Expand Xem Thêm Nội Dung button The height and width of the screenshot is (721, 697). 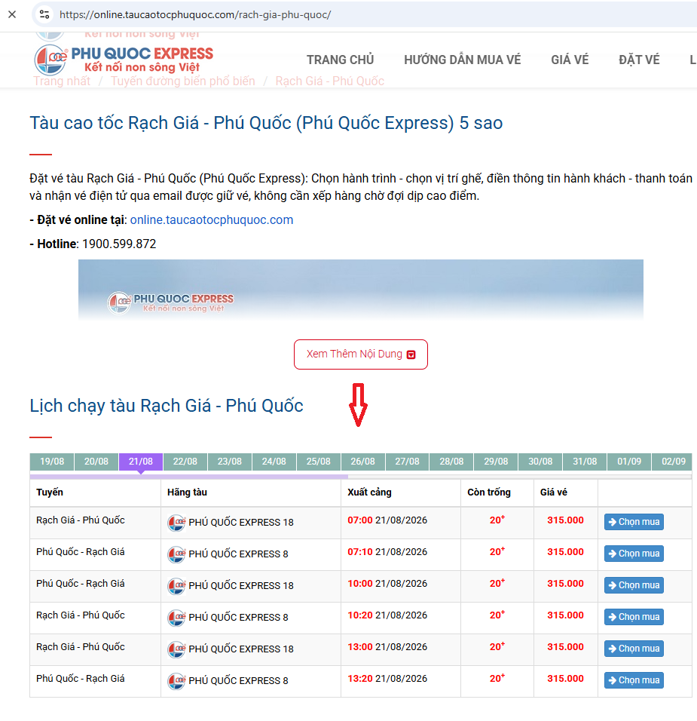click(361, 354)
